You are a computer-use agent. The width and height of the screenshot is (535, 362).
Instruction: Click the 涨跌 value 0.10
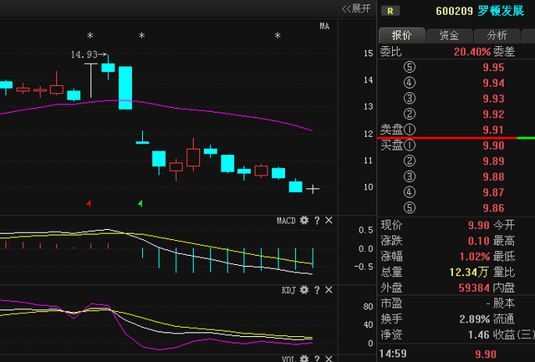tap(479, 241)
